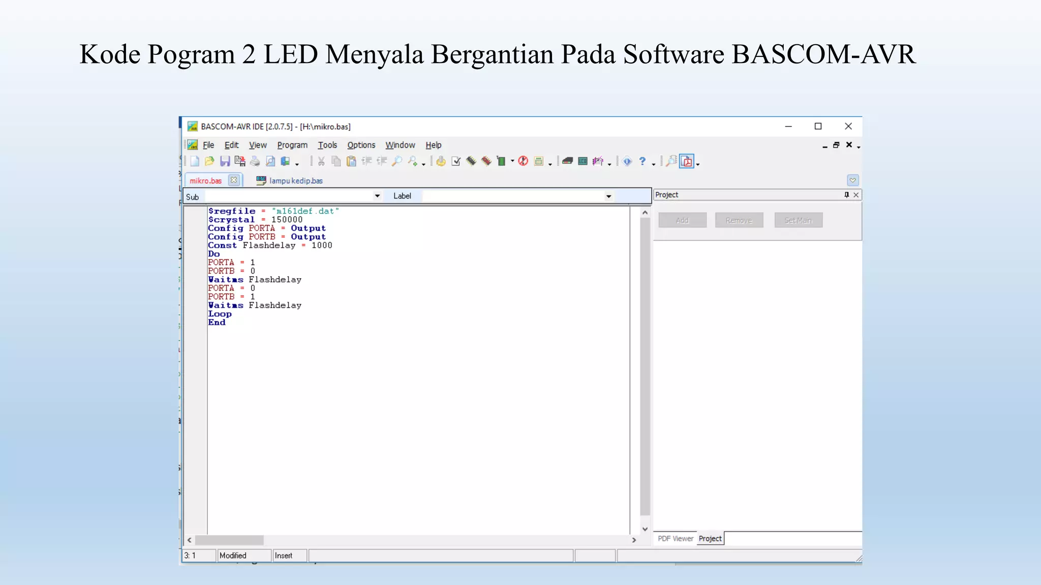Open the tab list dropdown arrow
Viewport: 1041px width, 585px height.
(x=852, y=180)
